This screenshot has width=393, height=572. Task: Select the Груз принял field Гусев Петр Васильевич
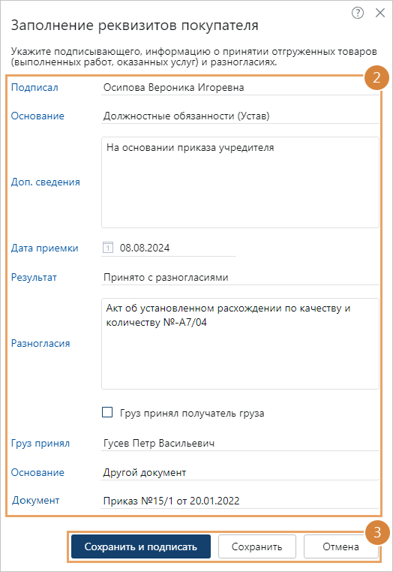(240, 443)
